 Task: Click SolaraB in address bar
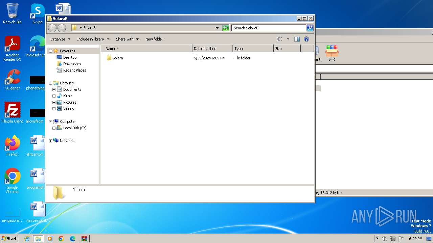point(89,28)
